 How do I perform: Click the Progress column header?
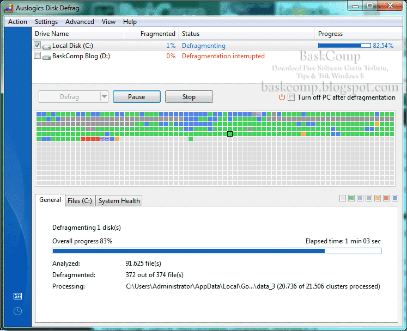tap(359, 34)
